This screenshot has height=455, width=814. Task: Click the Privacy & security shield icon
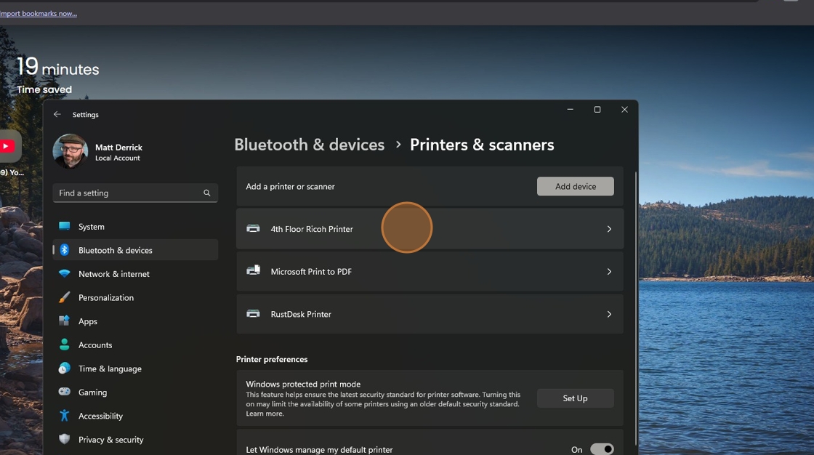(65, 439)
